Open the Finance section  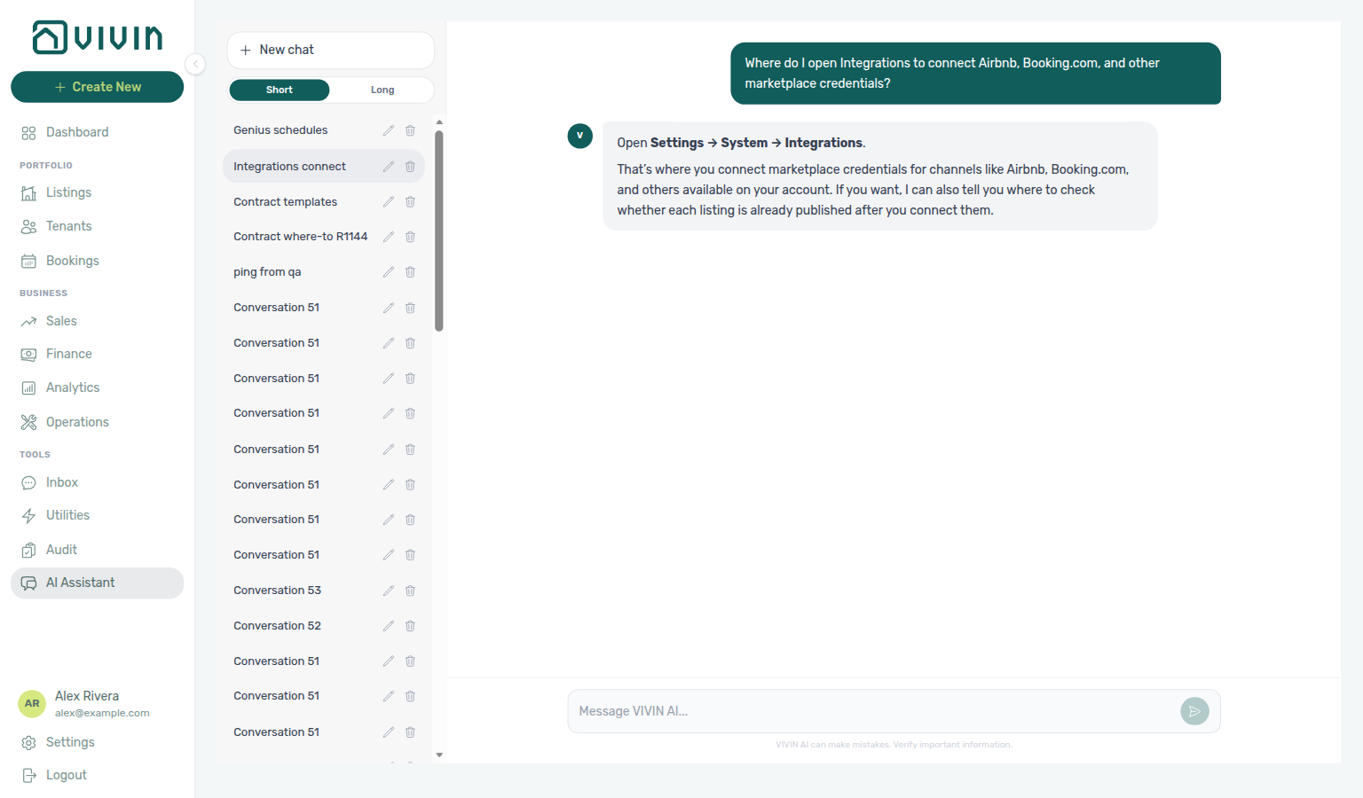[x=98, y=354]
